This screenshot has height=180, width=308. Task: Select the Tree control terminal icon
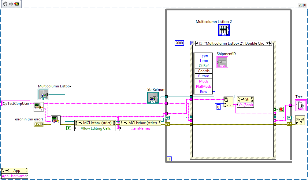point(300,105)
